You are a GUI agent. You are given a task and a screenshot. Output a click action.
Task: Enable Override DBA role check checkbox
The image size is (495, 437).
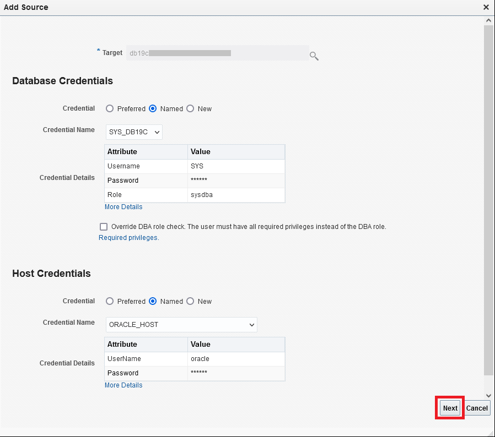tap(104, 227)
